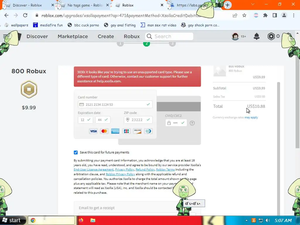This screenshot has height=225, width=300.
Task: Click the page vertical scrollbar
Action: tap(298, 103)
